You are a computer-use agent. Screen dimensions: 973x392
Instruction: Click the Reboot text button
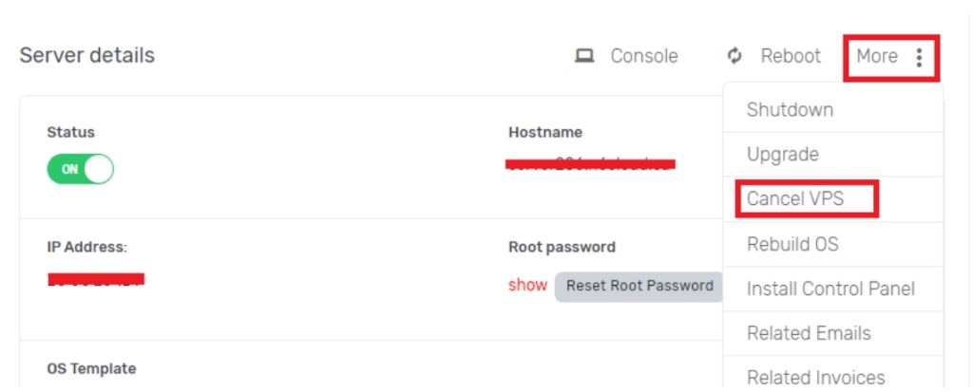click(x=791, y=56)
